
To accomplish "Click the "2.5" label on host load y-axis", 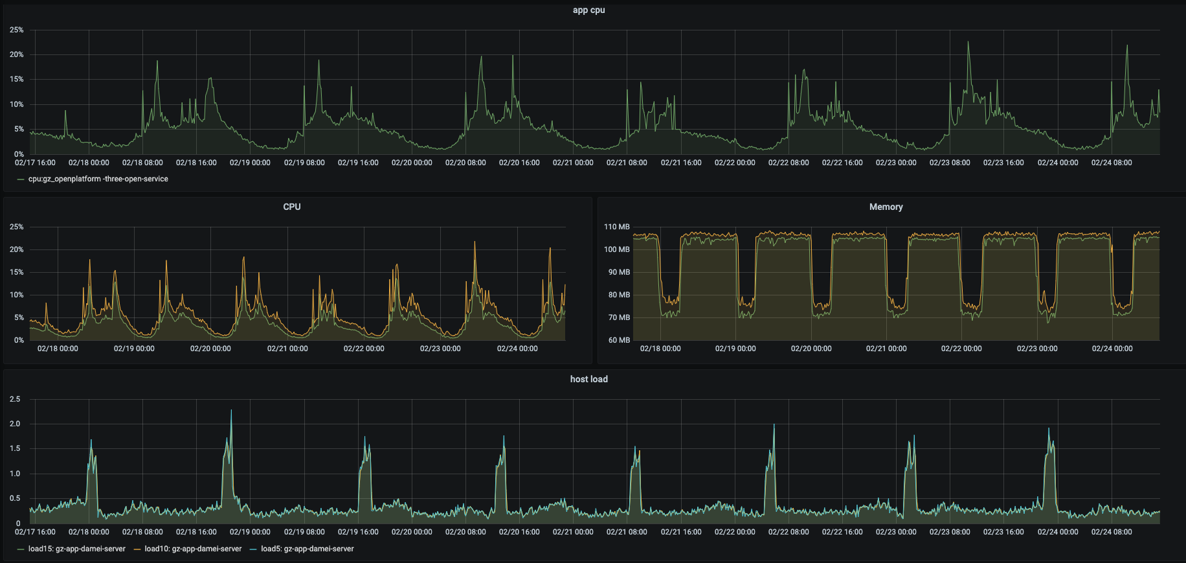I will pos(15,399).
